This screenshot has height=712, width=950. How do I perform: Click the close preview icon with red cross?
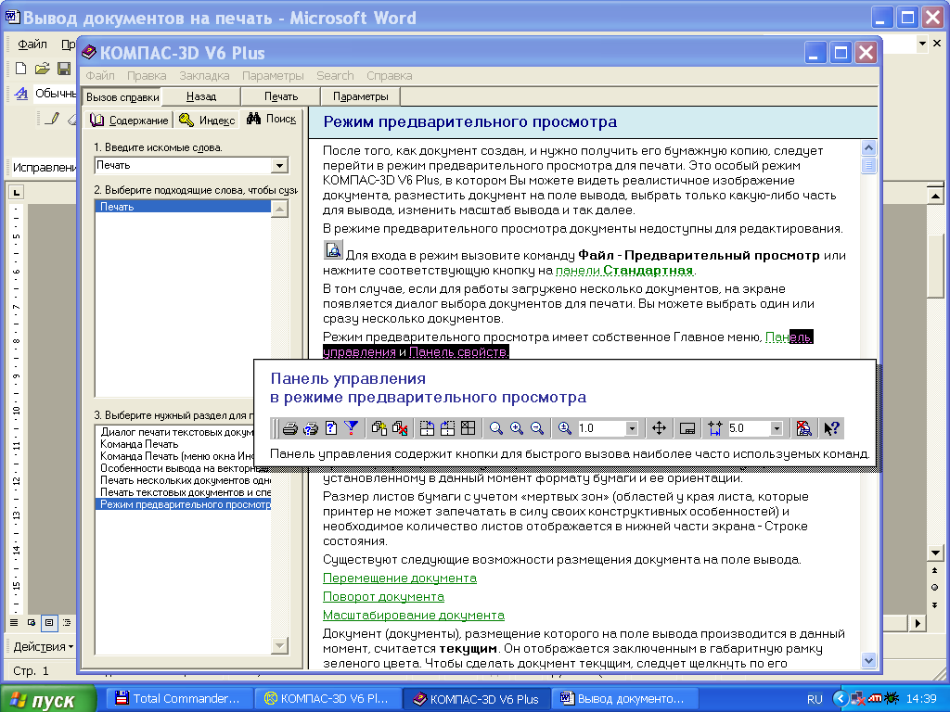click(804, 428)
